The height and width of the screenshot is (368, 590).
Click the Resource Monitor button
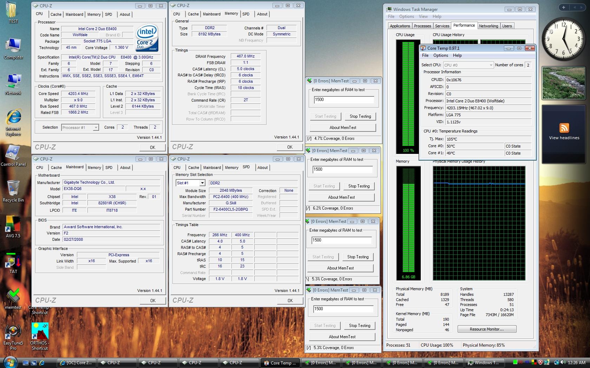pos(486,329)
